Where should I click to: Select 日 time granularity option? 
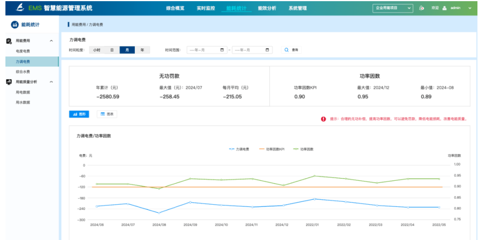click(112, 50)
